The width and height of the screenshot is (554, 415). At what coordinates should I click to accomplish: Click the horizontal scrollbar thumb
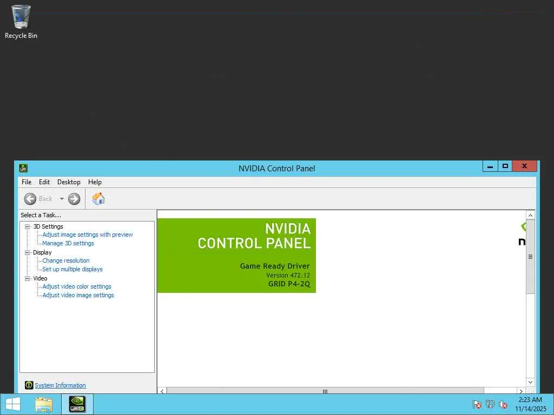(x=325, y=391)
